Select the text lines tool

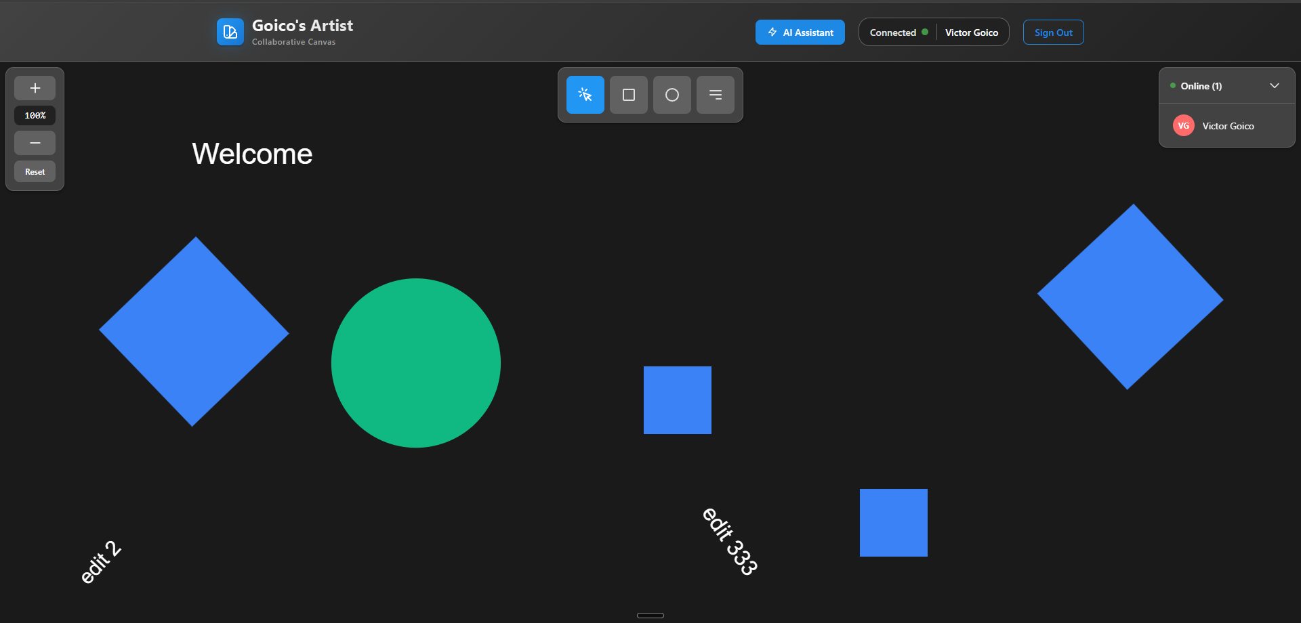[x=715, y=95]
